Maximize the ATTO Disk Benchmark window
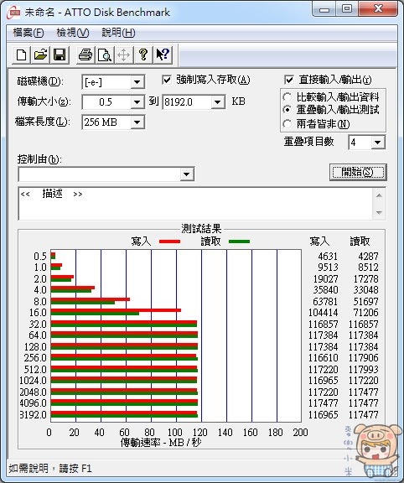This screenshot has width=404, height=483. pos(347,9)
